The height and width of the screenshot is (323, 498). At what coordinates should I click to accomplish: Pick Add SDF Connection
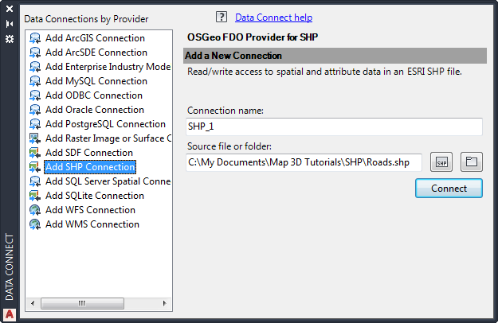[x=88, y=153]
